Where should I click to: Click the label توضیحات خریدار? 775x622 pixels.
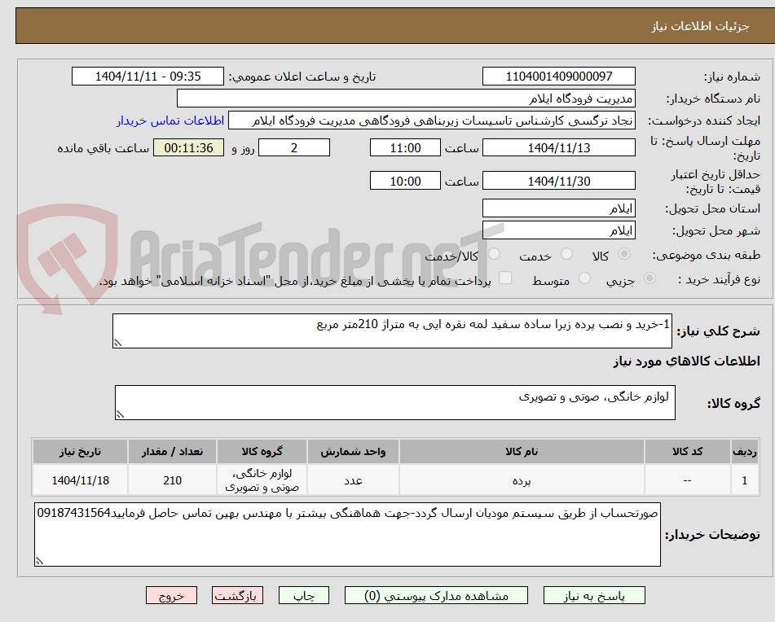712,535
